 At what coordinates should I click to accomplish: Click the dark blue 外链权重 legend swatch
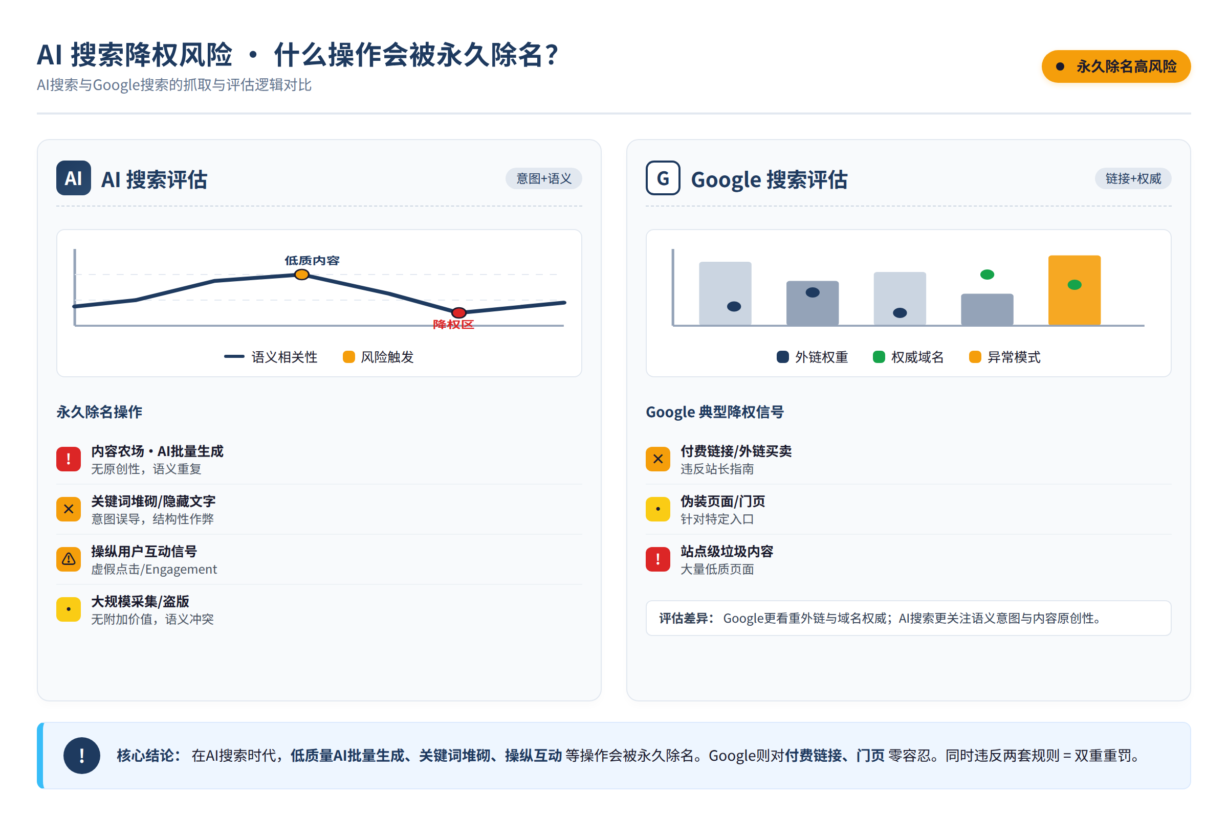pos(783,357)
